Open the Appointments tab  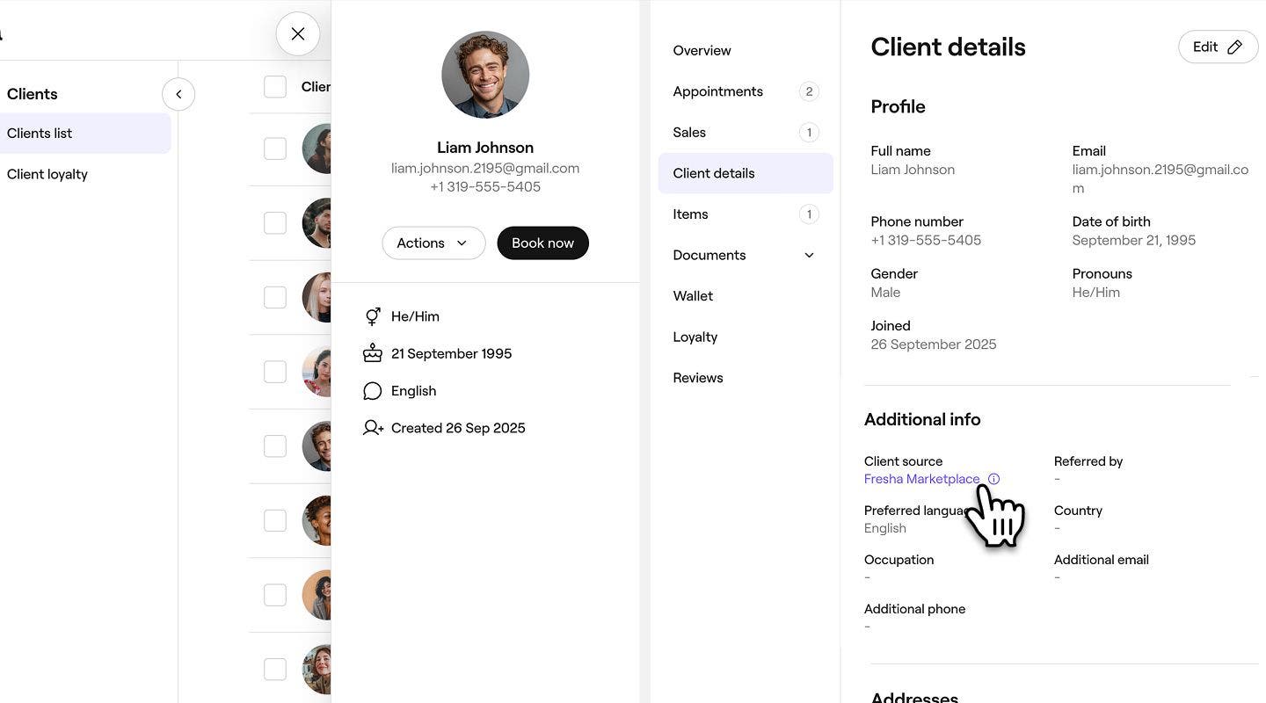[x=717, y=91]
